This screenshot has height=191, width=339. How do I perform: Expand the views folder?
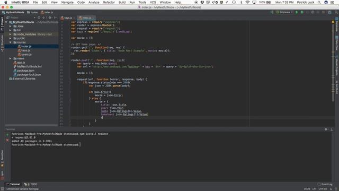coord(10,58)
